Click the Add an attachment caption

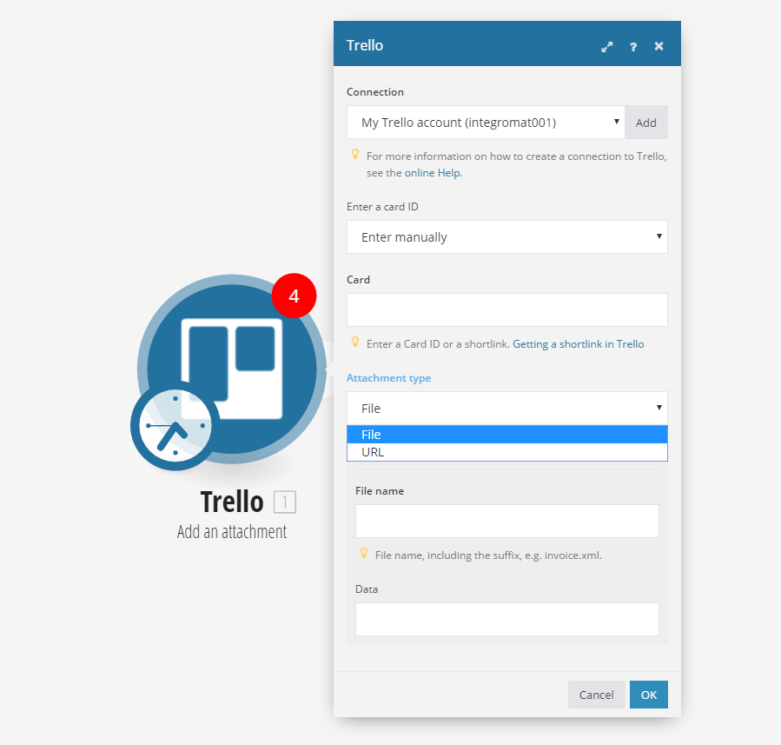232,532
